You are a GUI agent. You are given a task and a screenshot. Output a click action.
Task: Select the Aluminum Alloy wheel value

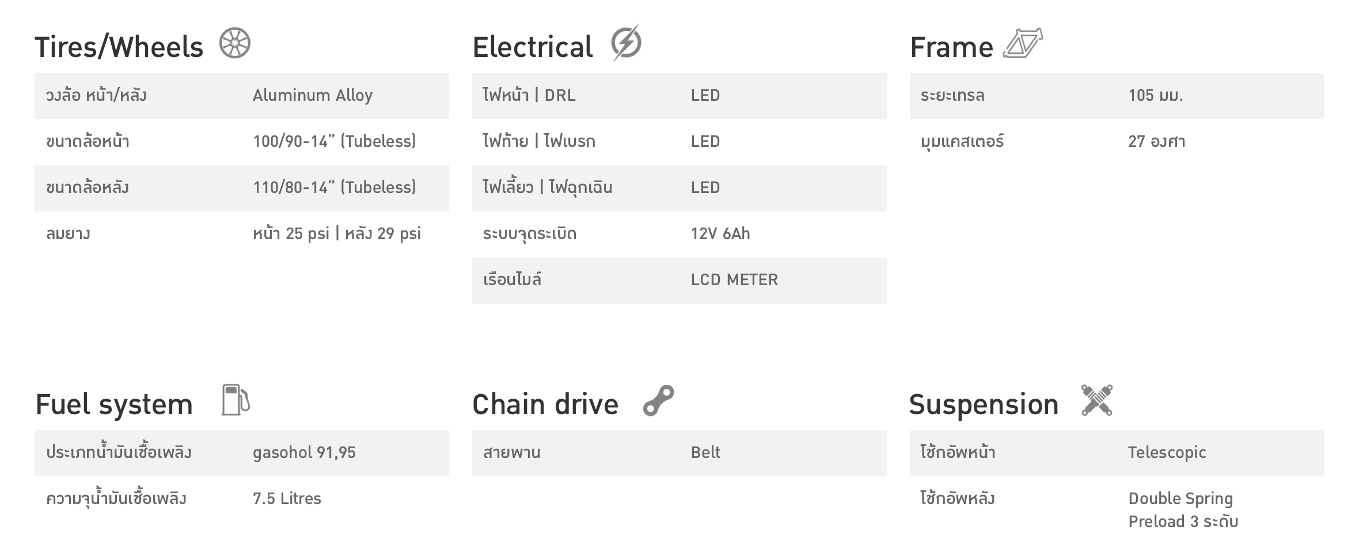pos(313,96)
